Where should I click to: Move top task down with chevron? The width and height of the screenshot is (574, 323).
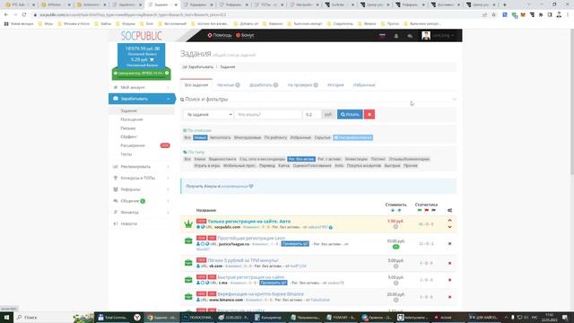[449, 227]
